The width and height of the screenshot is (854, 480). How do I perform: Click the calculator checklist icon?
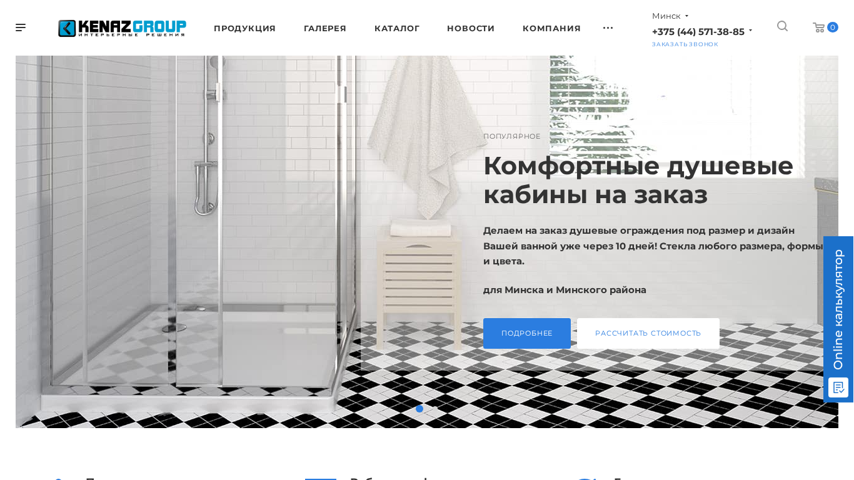coord(838,387)
